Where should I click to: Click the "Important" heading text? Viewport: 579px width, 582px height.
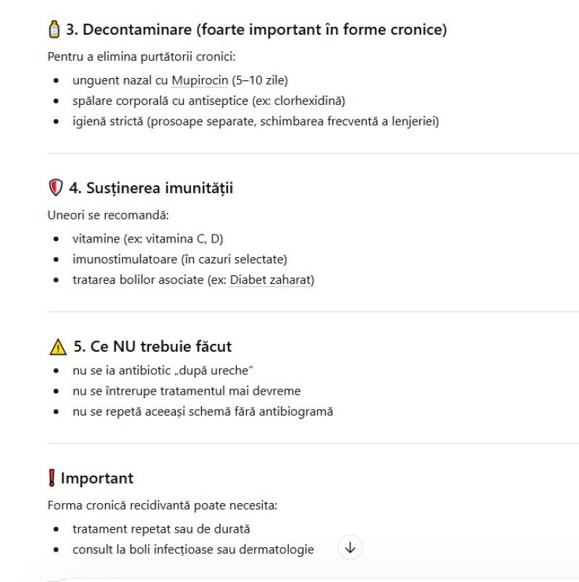97,478
